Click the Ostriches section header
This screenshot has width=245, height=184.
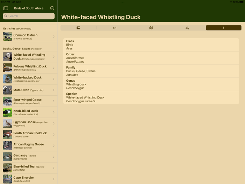point(17,28)
